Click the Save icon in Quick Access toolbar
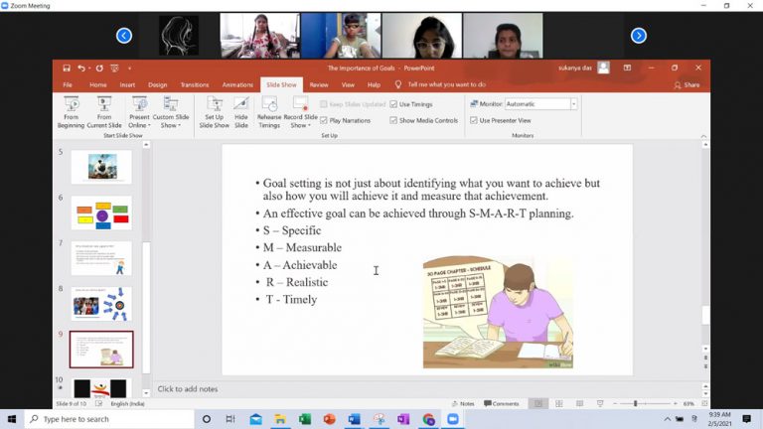Image resolution: width=763 pixels, height=429 pixels. click(67, 69)
